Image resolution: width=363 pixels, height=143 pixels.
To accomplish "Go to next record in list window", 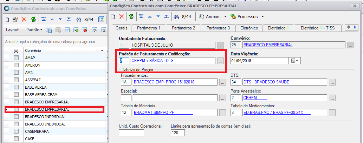I will click(61, 19).
